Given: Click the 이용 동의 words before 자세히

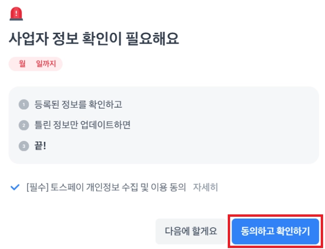Looking at the screenshot, I should tap(171, 187).
